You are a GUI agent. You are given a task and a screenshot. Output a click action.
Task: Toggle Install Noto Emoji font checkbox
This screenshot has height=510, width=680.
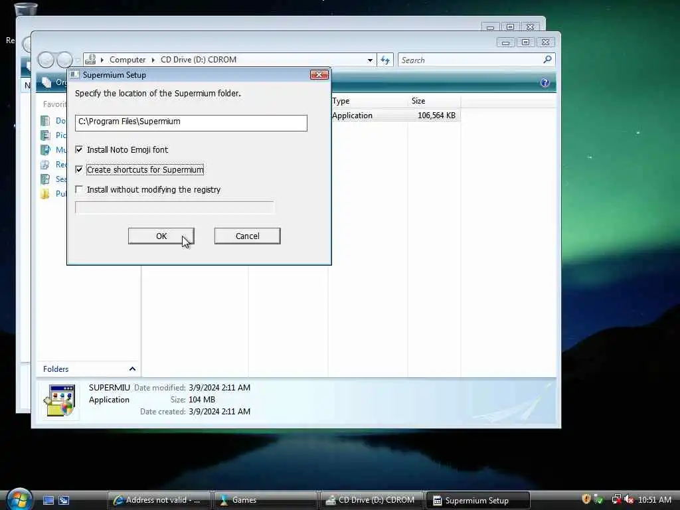pyautogui.click(x=79, y=149)
